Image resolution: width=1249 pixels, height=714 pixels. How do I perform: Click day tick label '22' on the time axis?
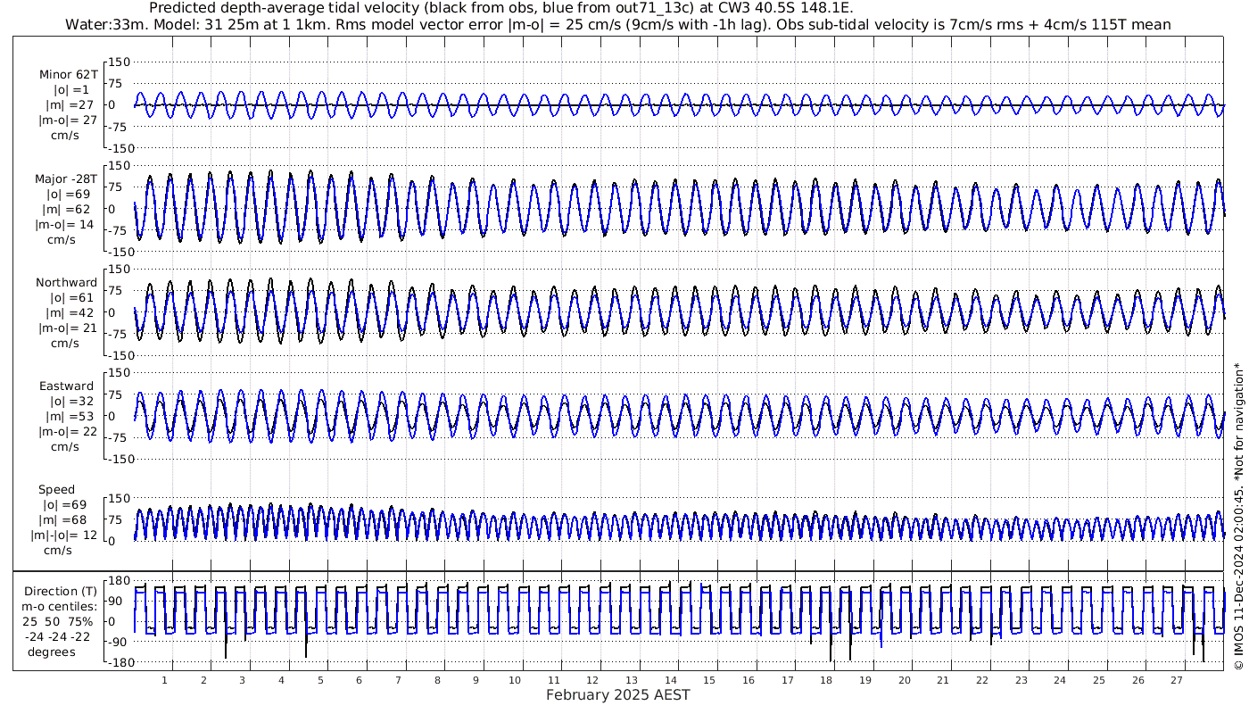tap(982, 680)
